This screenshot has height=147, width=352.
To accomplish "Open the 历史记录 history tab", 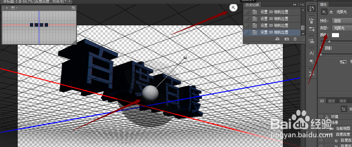I will 252,5.
